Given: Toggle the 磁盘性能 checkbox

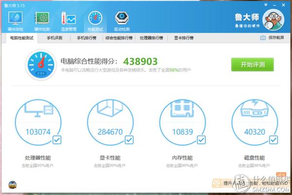Looking at the screenshot, I should 274,140.
